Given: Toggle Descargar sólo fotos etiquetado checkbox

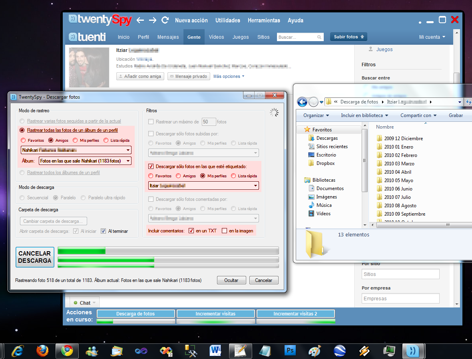Looking at the screenshot, I should pyautogui.click(x=151, y=166).
